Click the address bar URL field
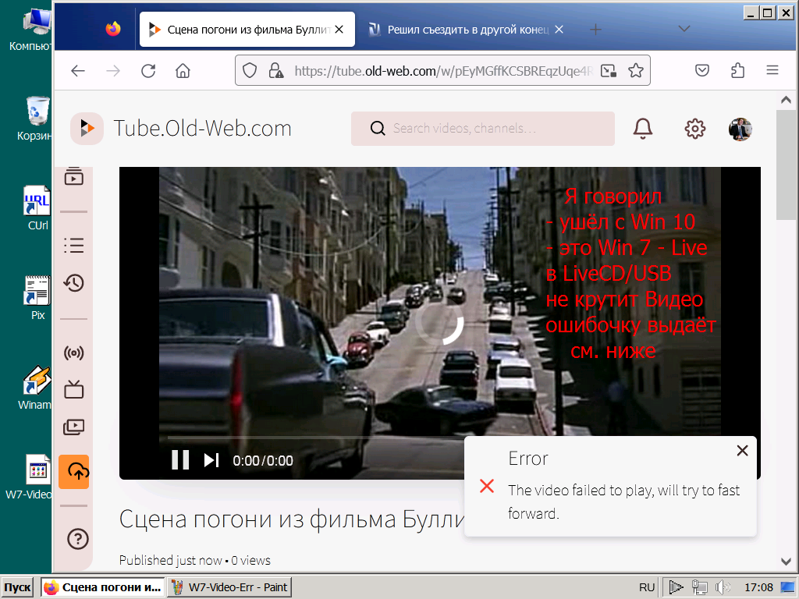Screen dimensions: 799x599 click(x=442, y=71)
